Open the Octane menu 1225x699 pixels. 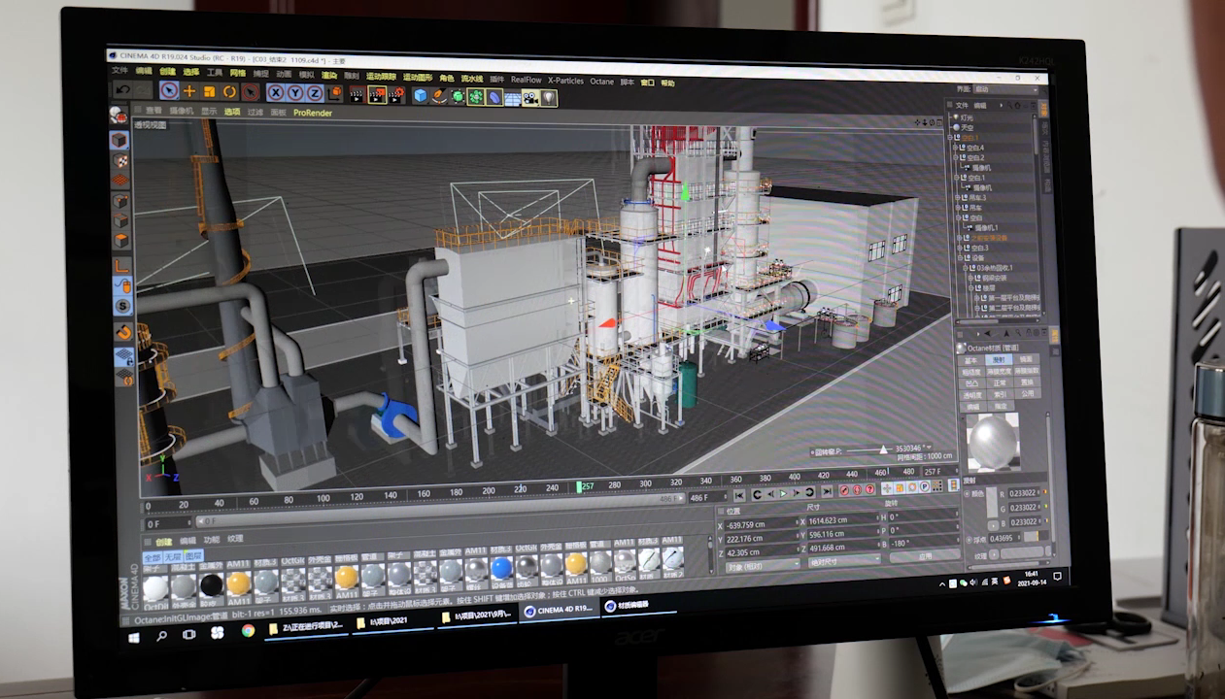click(x=602, y=82)
